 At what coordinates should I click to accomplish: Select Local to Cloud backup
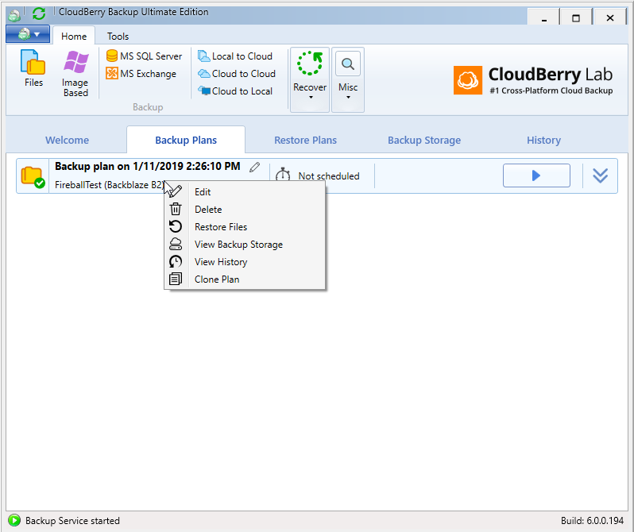click(x=235, y=56)
